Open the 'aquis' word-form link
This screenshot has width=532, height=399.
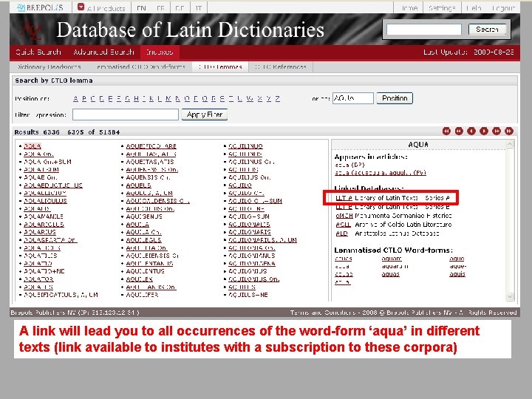457,274
